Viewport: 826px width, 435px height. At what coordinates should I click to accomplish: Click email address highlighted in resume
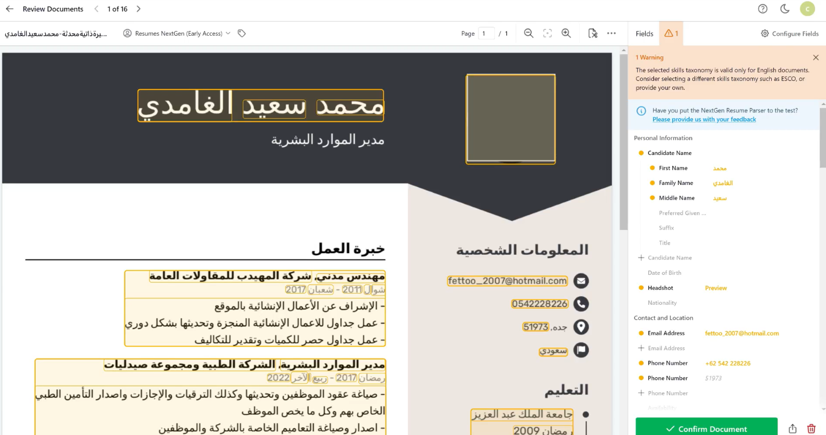click(x=507, y=281)
